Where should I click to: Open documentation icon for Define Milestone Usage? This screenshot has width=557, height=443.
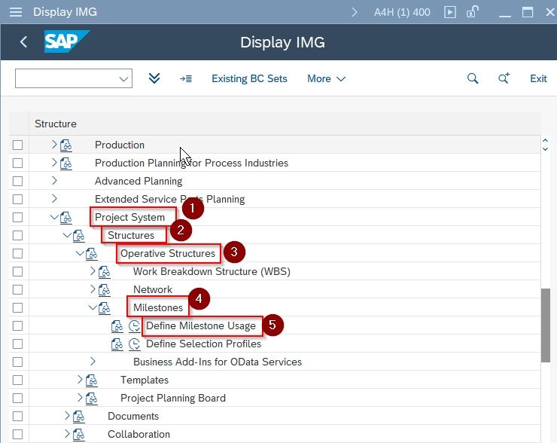coord(117,326)
